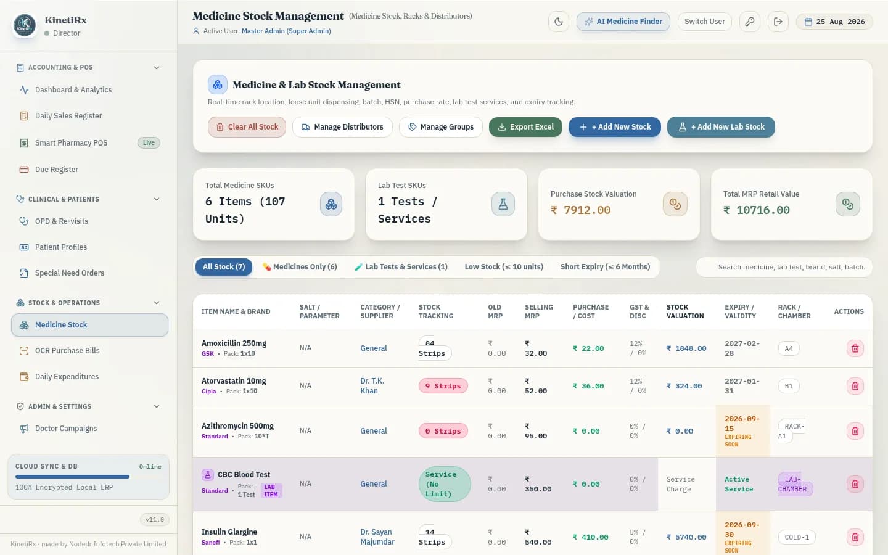Viewport: 888px width, 555px height.
Task: Filter by Low Stock tab
Action: (504, 267)
